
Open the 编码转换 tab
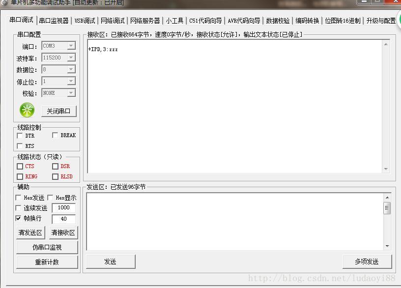[x=307, y=21]
